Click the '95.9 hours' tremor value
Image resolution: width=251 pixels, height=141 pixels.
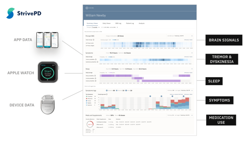click(x=114, y=53)
